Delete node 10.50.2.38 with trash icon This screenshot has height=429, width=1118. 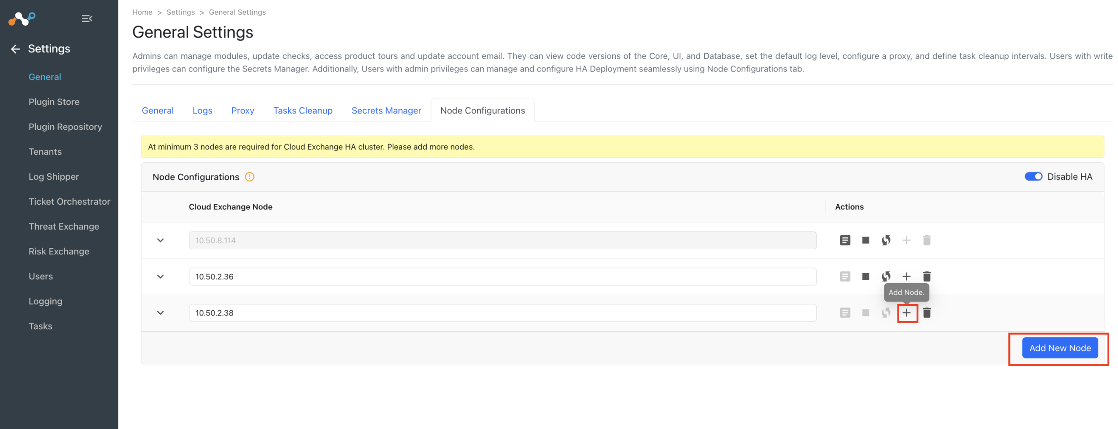click(x=926, y=312)
